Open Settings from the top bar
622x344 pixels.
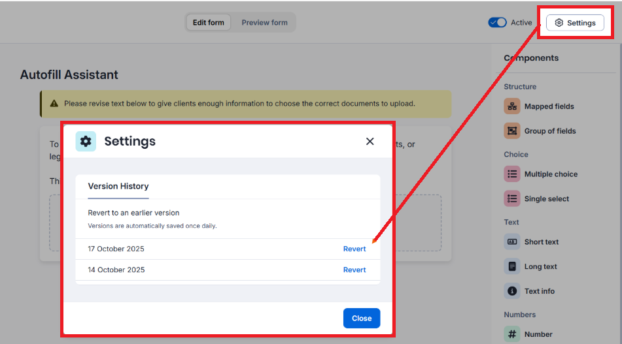click(575, 23)
